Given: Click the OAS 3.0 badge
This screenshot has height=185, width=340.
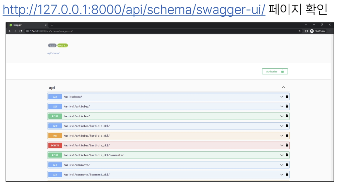Looking at the screenshot, I should [63, 45].
